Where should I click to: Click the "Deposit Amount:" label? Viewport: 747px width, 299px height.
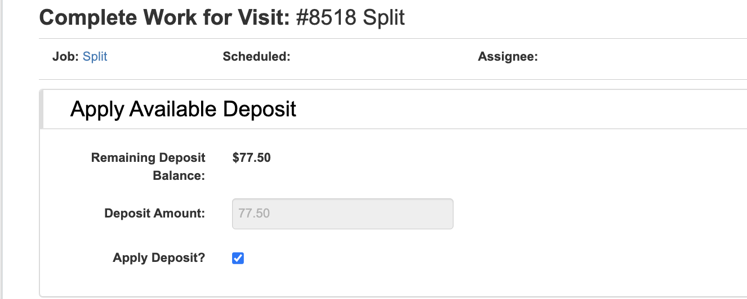(x=154, y=214)
